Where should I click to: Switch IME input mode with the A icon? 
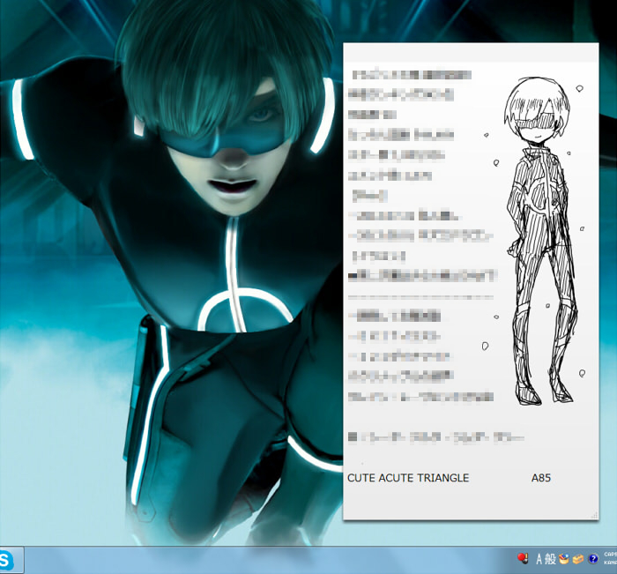(539, 559)
